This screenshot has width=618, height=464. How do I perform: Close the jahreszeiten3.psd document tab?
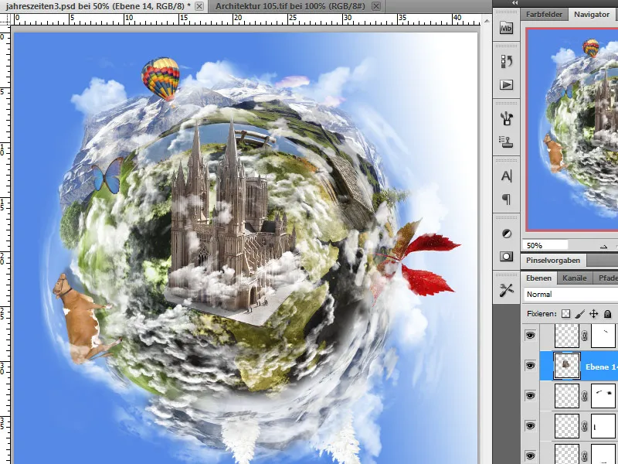pyautogui.click(x=199, y=6)
